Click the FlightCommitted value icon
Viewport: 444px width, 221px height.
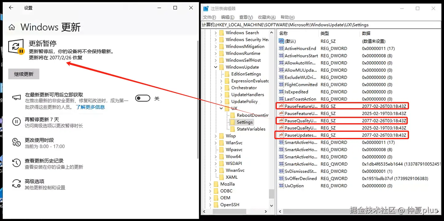click(281, 85)
